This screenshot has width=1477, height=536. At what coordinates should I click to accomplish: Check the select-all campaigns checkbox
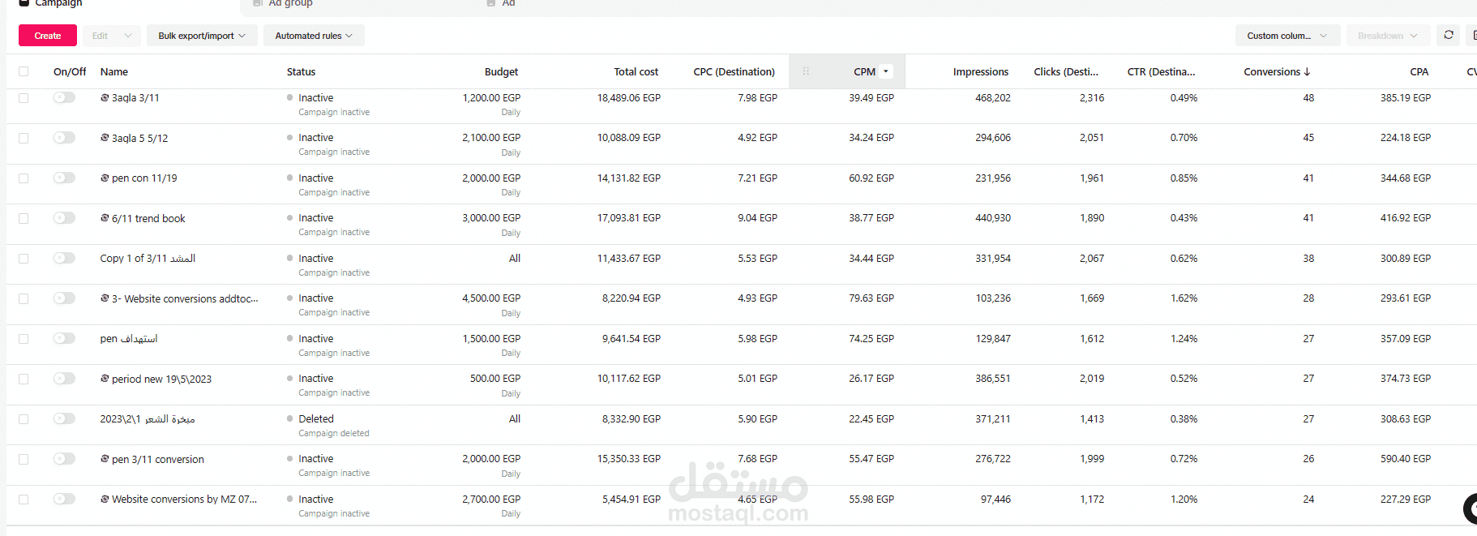[24, 71]
